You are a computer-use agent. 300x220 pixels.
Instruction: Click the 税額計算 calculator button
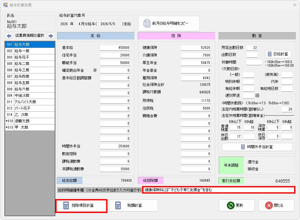click(133, 205)
